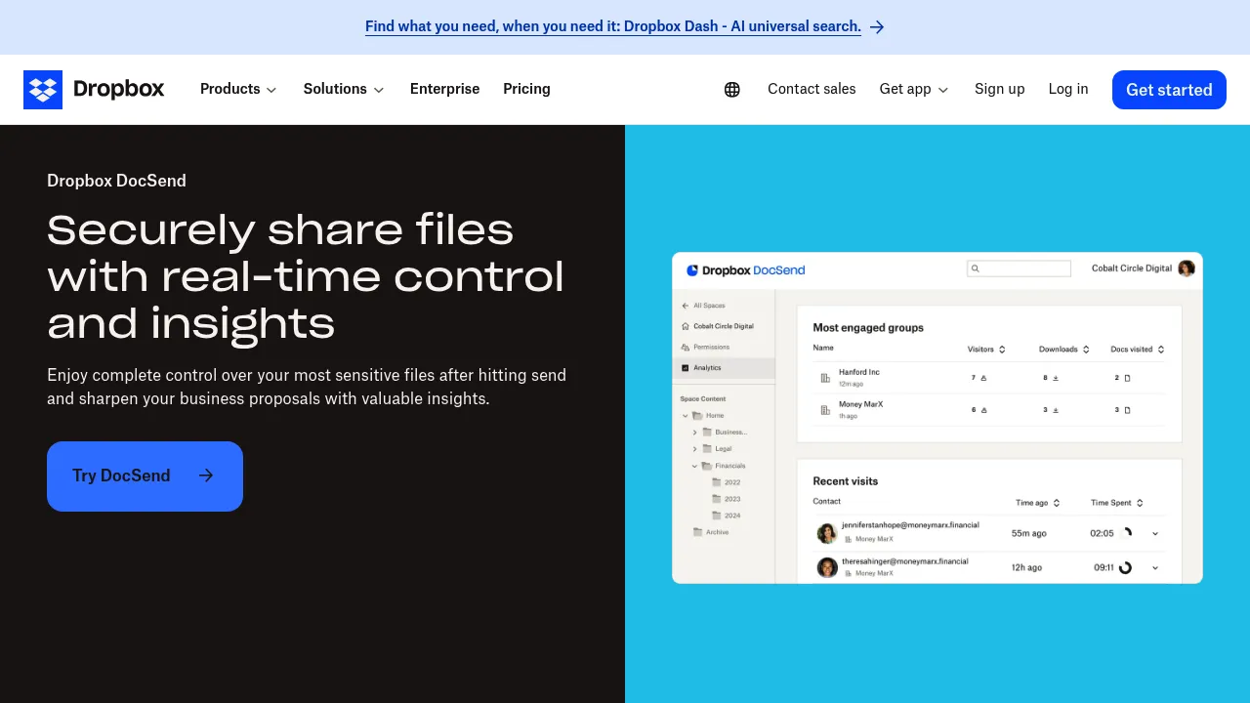The width and height of the screenshot is (1250, 703).
Task: Click Most engaged groups heading
Action: click(868, 328)
